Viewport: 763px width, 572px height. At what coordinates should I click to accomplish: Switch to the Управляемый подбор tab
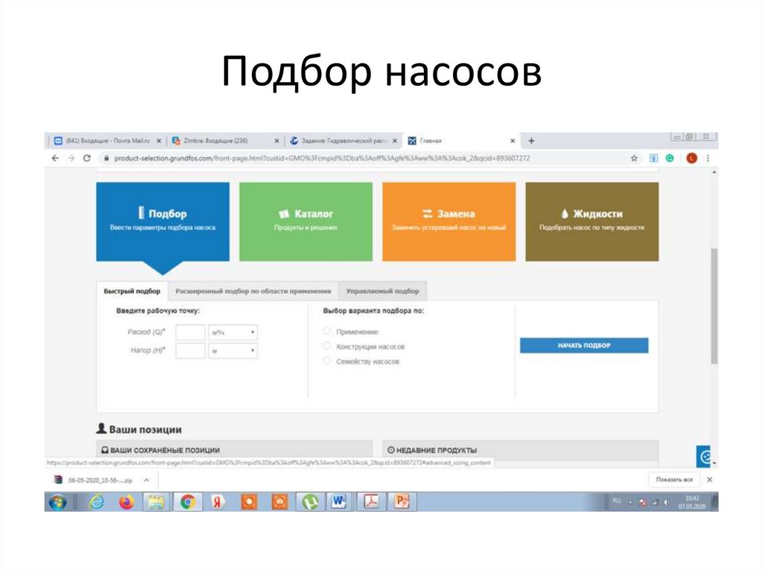click(x=385, y=291)
